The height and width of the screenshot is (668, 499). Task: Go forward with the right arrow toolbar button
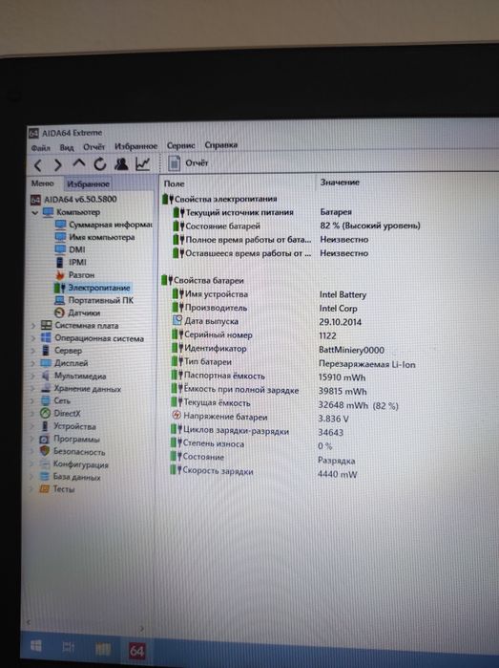[x=58, y=164]
